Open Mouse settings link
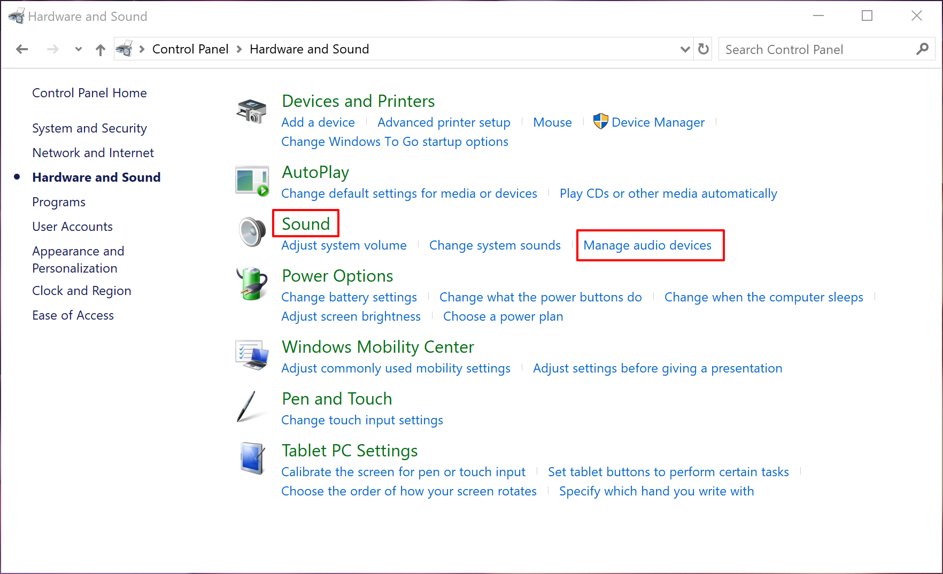943x574 pixels. pyautogui.click(x=552, y=122)
